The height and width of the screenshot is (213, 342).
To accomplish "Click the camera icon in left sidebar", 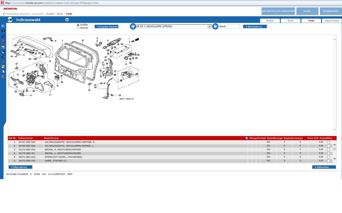I will (3, 31).
